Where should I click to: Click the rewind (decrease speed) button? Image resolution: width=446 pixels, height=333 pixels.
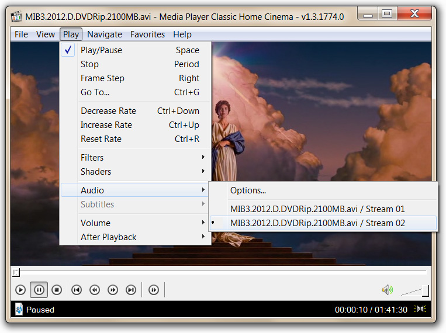tap(95, 290)
